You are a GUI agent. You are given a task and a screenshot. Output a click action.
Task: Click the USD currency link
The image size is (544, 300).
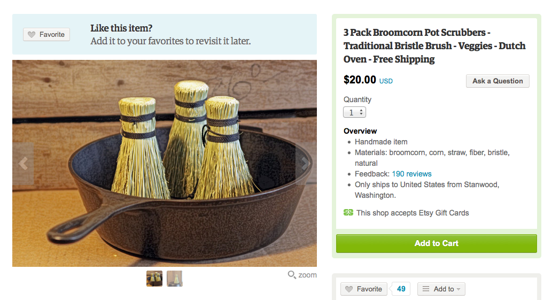point(386,81)
